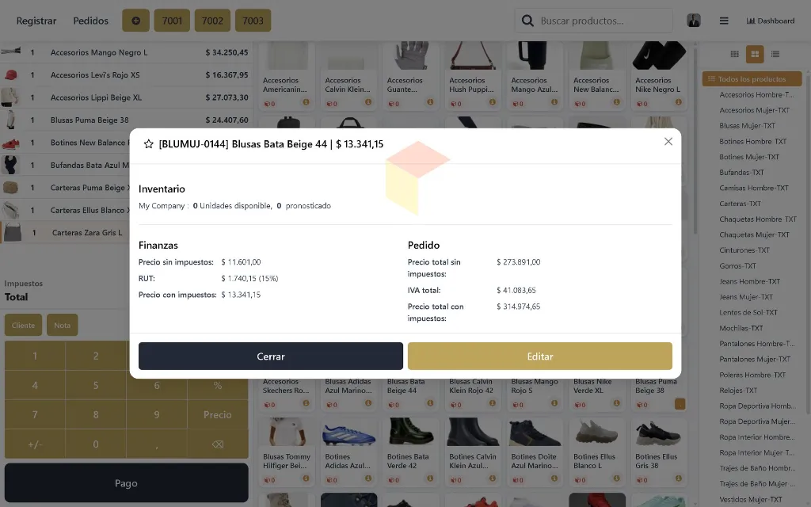Click the +/- sign numpad key
This screenshot has width=811, height=507.
click(35, 444)
